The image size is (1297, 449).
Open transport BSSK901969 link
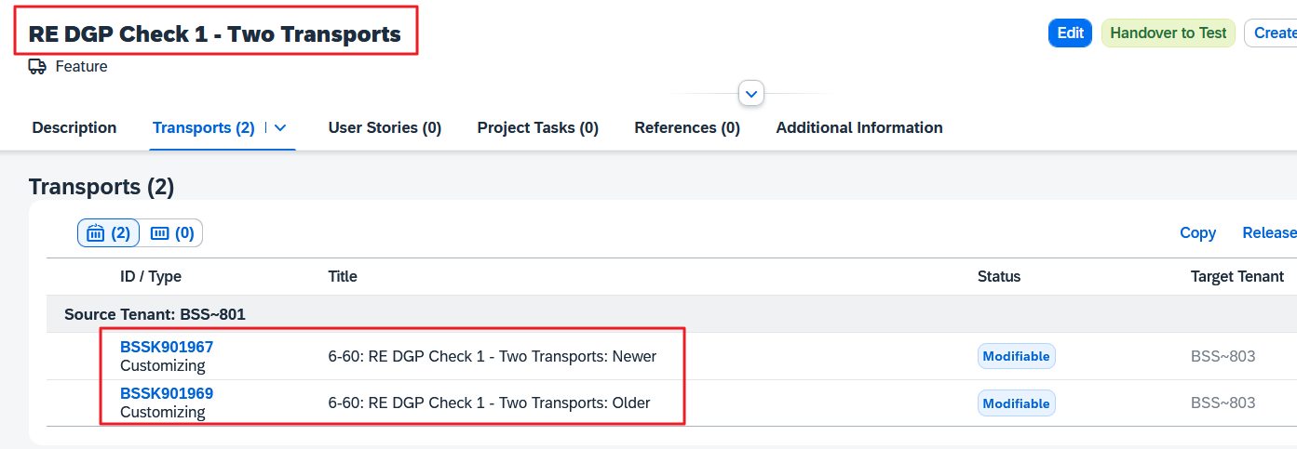pos(167,394)
